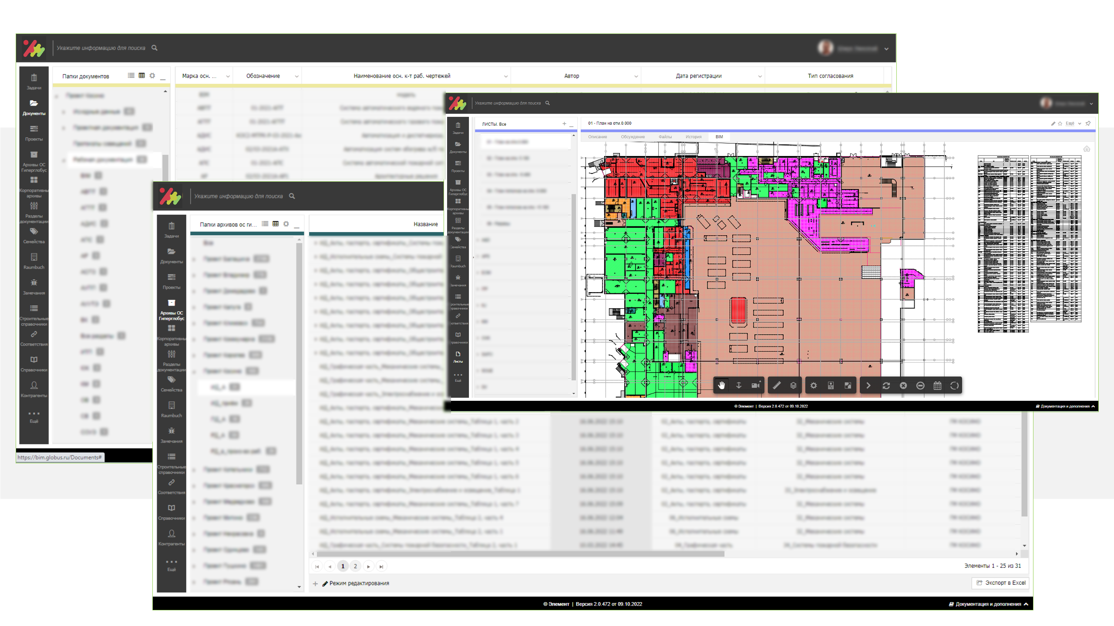Open the user account dropdown in the Documents window

(x=886, y=49)
